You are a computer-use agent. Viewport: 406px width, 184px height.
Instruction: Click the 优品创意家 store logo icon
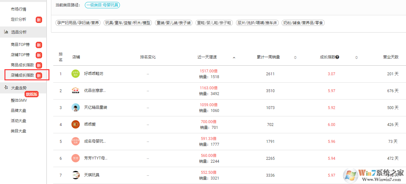pyautogui.click(x=76, y=91)
